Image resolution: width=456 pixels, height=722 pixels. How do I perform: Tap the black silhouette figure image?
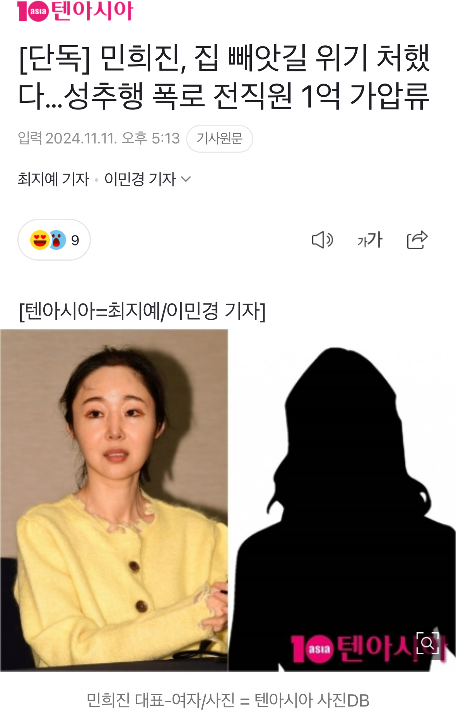coord(342,500)
